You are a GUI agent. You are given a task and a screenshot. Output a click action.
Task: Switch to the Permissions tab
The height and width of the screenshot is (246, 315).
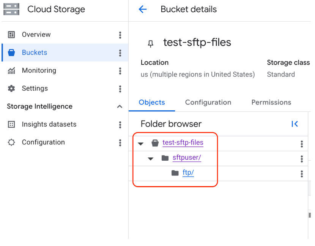tap(271, 103)
